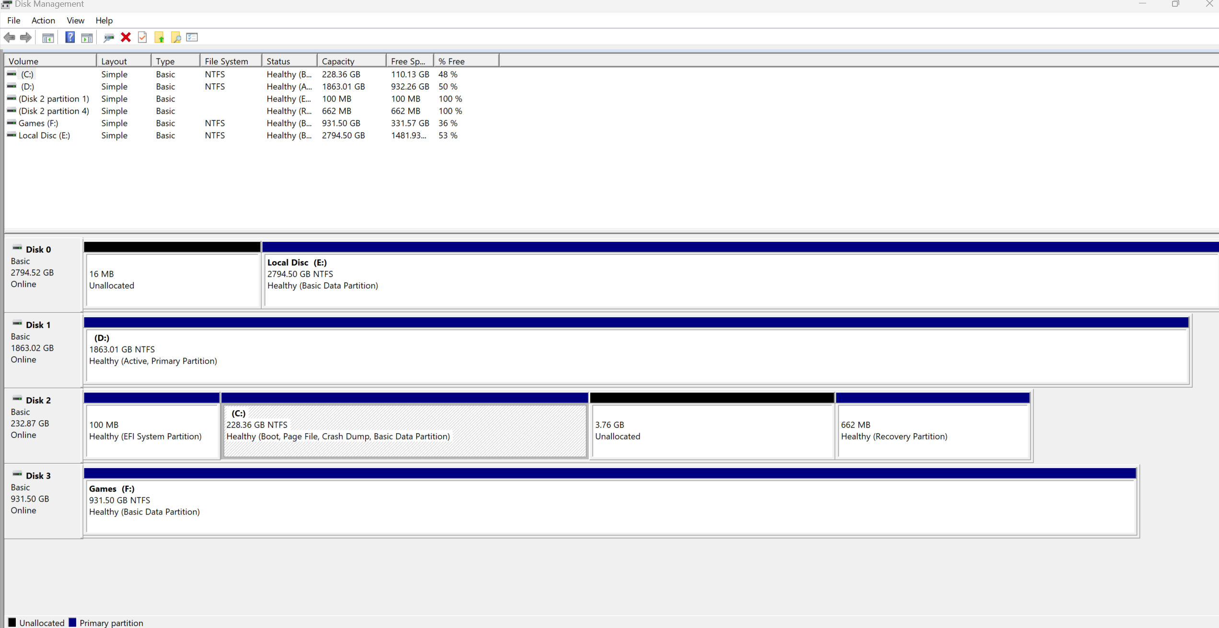Viewport: 1219px width, 628px height.
Task: Click the Back navigation arrow
Action: 9,37
